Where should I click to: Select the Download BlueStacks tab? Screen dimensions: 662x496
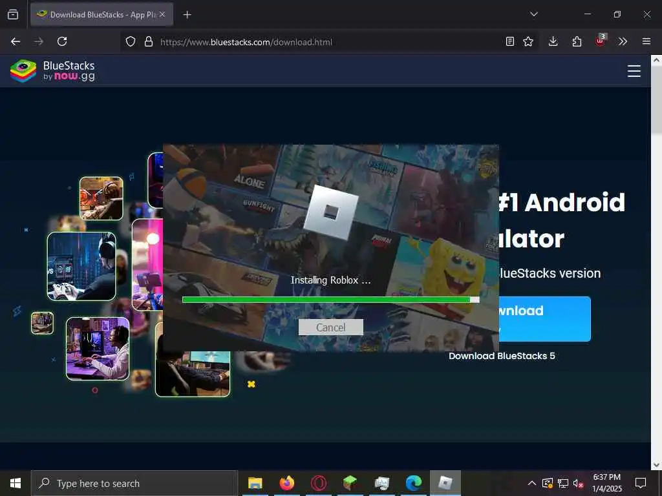pyautogui.click(x=101, y=14)
